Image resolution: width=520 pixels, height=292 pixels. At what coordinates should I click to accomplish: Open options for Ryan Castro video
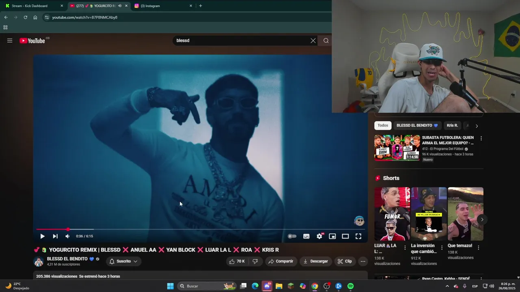481,279
